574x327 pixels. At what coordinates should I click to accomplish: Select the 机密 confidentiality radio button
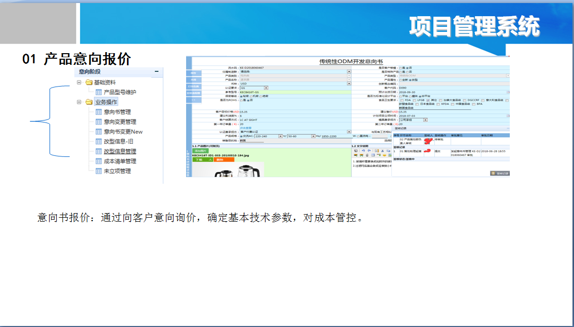coord(251,96)
